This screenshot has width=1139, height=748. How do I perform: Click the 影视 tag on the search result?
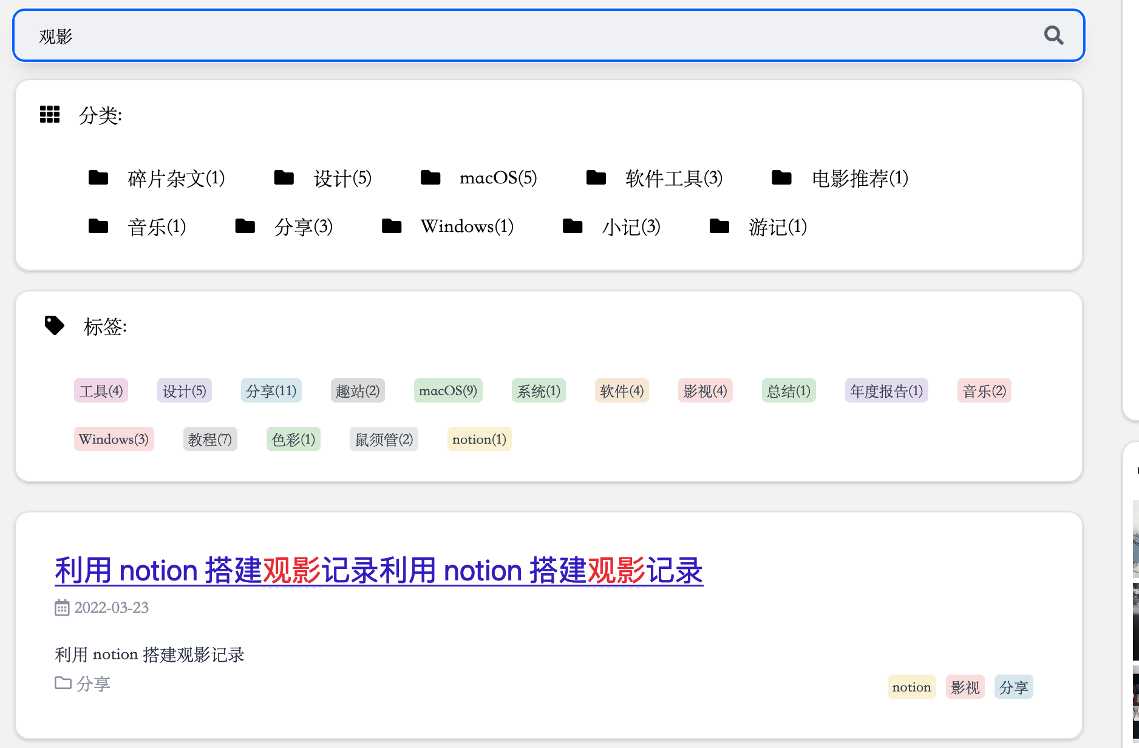click(x=965, y=687)
